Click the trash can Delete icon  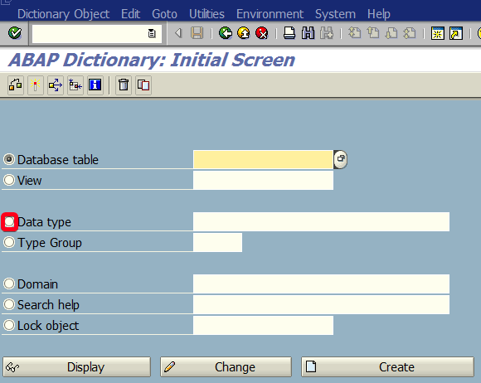[x=124, y=85]
